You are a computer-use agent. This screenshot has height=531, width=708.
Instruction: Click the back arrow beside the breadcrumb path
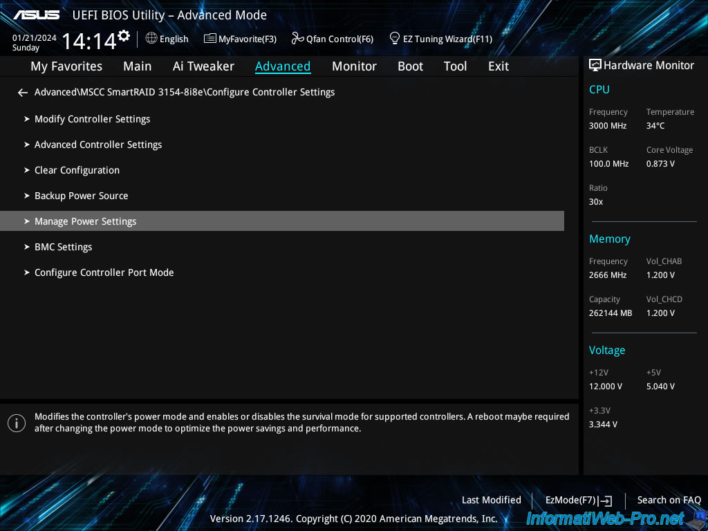click(x=23, y=93)
